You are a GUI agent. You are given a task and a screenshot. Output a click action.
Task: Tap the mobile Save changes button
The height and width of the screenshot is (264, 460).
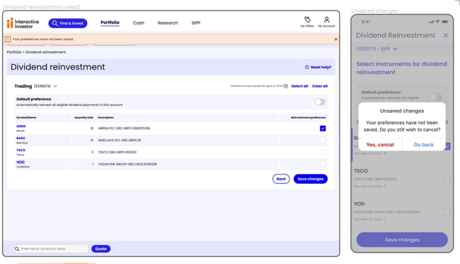point(402,240)
